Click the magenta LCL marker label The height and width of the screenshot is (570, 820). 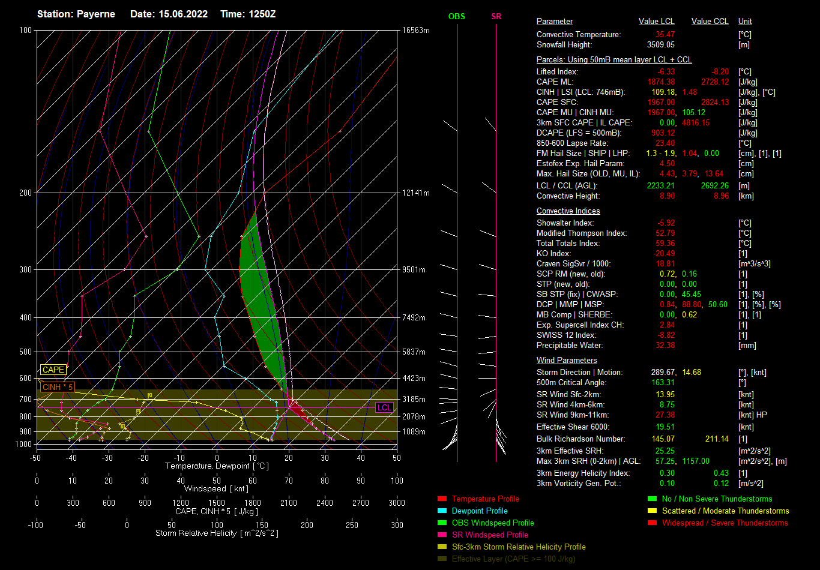384,407
